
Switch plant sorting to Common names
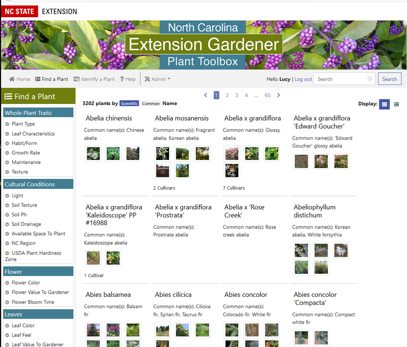(x=151, y=103)
